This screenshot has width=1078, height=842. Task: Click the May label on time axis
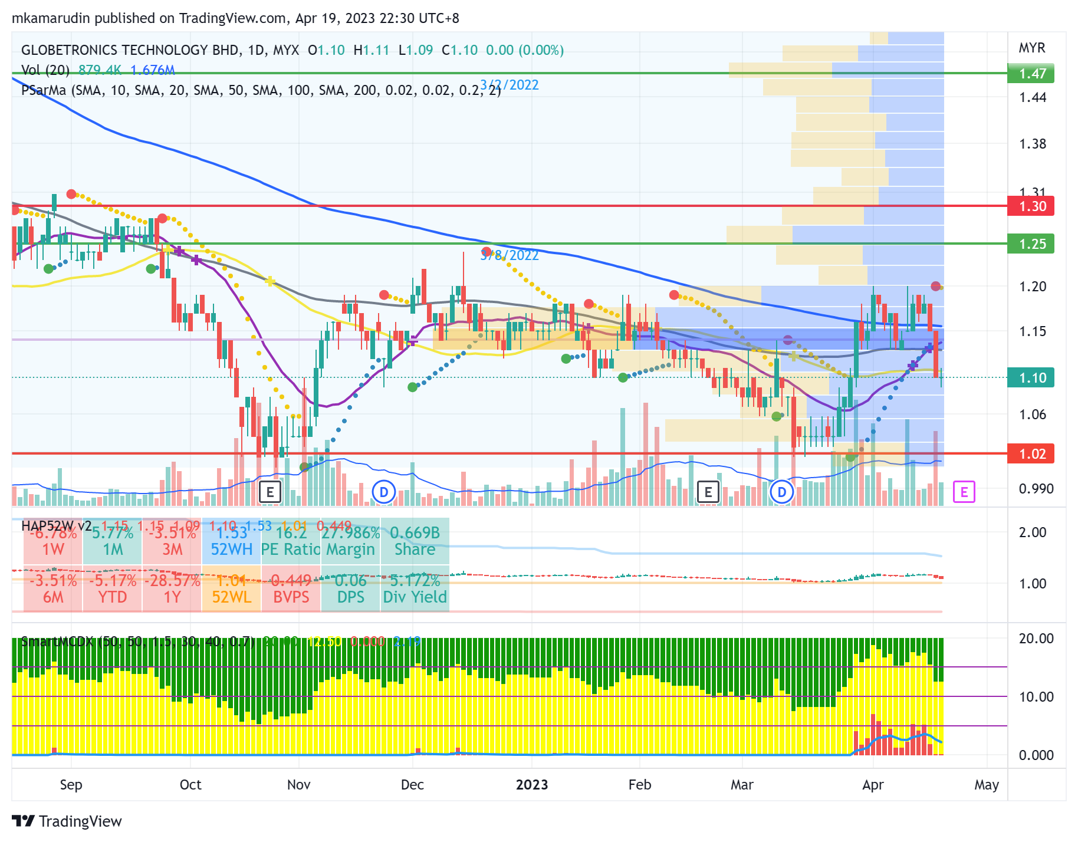pyautogui.click(x=987, y=785)
